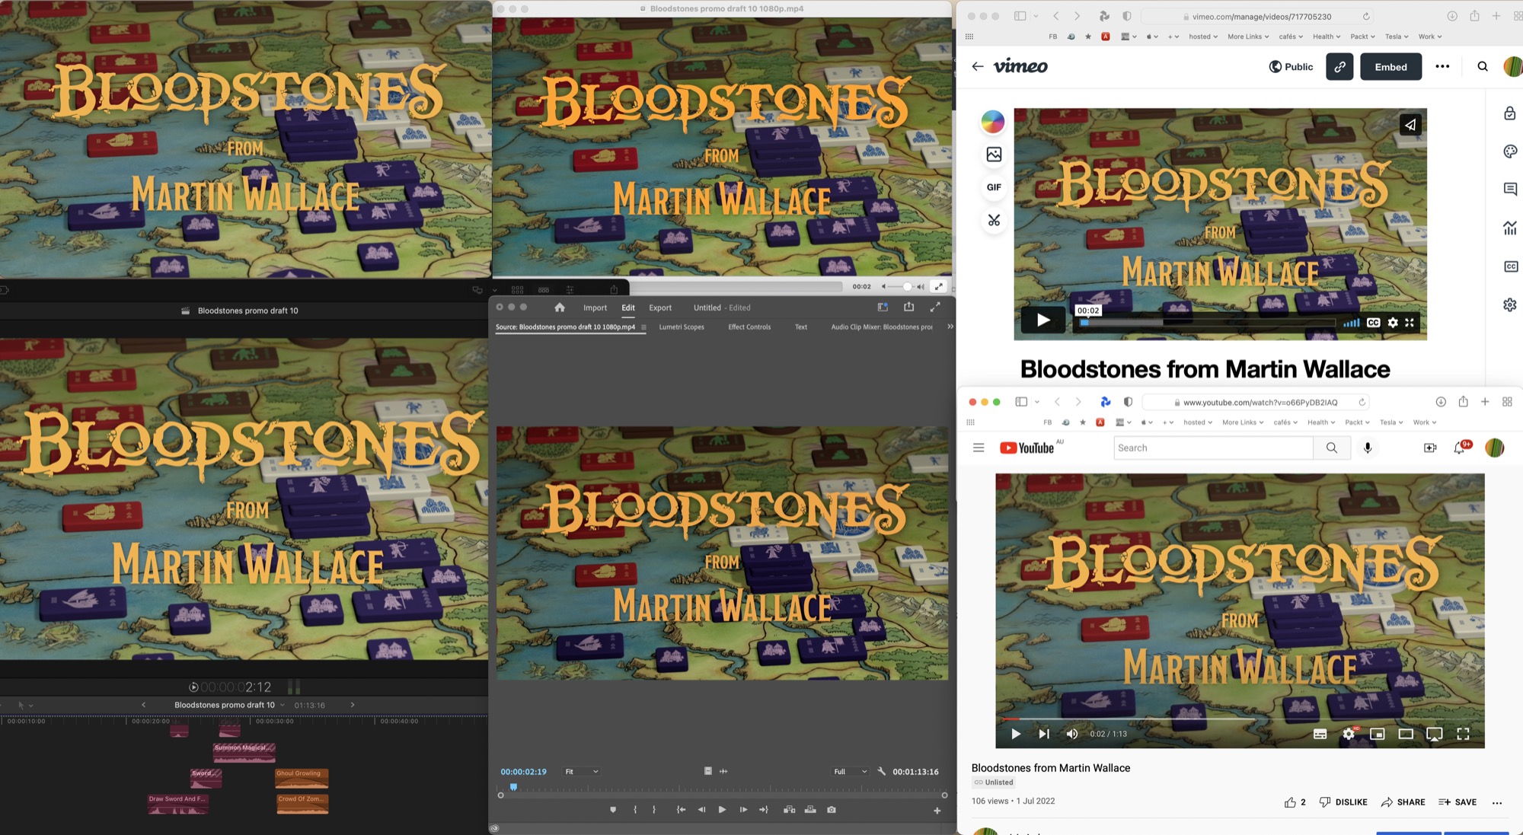
Task: Click the Lumeti Scopes panel tab
Action: pyautogui.click(x=682, y=327)
